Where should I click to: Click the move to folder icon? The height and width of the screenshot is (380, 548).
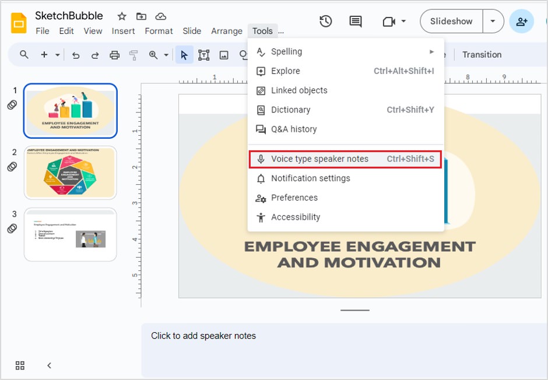pyautogui.click(x=141, y=16)
